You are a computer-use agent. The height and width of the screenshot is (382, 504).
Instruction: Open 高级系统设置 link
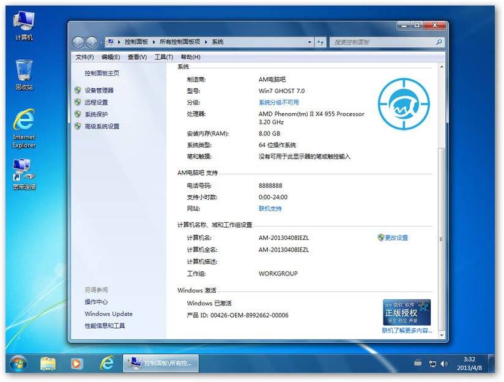point(102,126)
